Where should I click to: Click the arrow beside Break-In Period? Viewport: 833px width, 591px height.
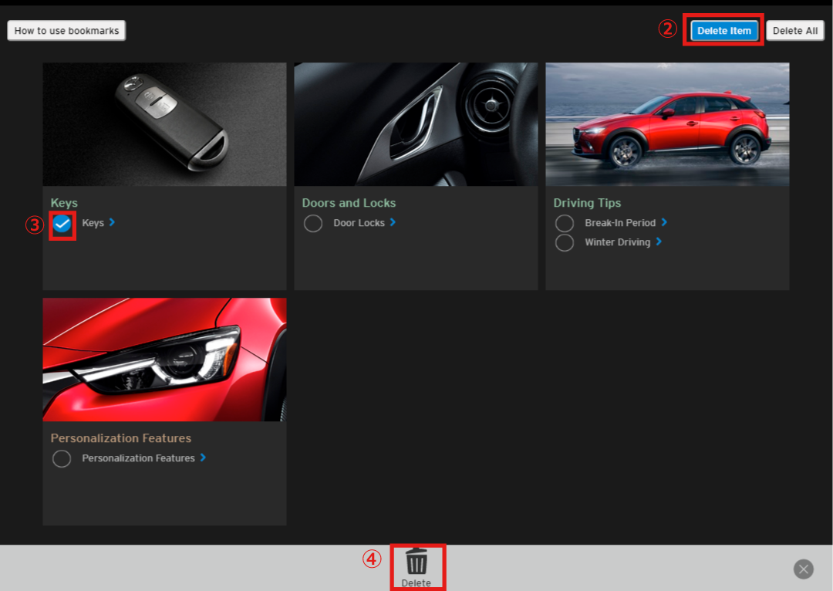[664, 222]
